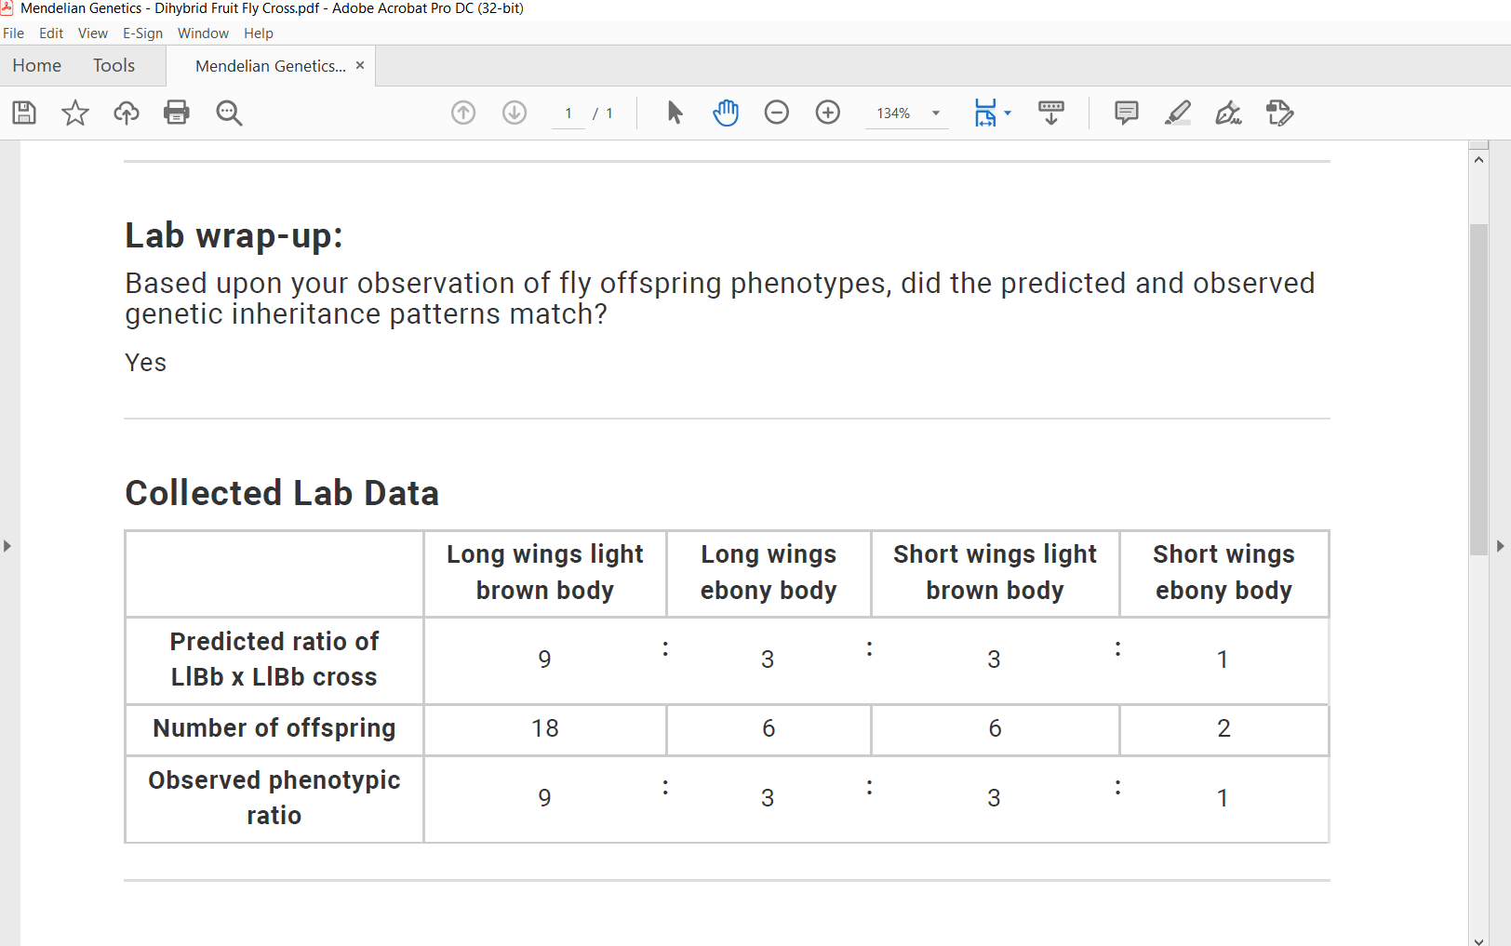The image size is (1511, 946).
Task: Go to the next page with the down arrow
Action: click(x=515, y=113)
